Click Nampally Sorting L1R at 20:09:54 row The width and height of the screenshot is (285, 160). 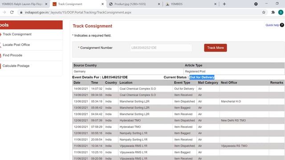[134, 140]
